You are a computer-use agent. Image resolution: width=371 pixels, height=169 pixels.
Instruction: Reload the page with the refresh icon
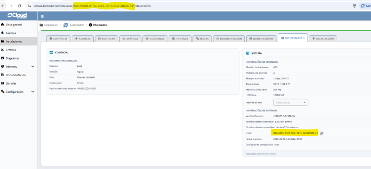tap(19, 6)
